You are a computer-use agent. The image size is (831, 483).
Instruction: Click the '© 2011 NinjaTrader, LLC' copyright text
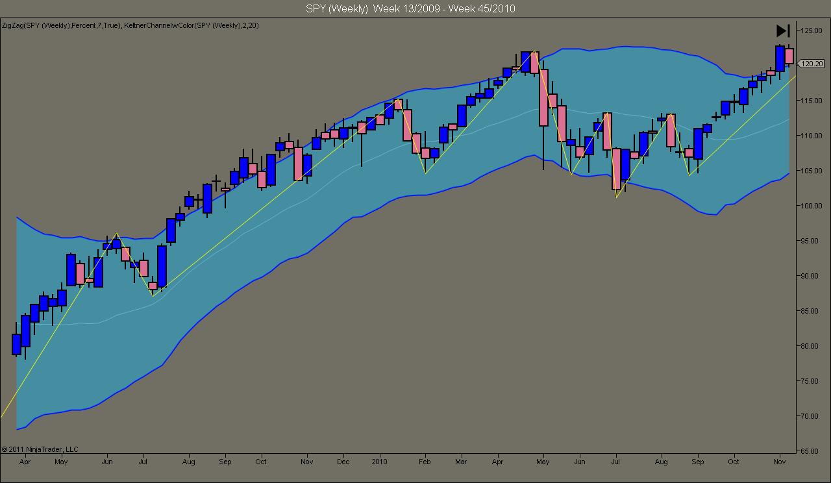[x=40, y=449]
